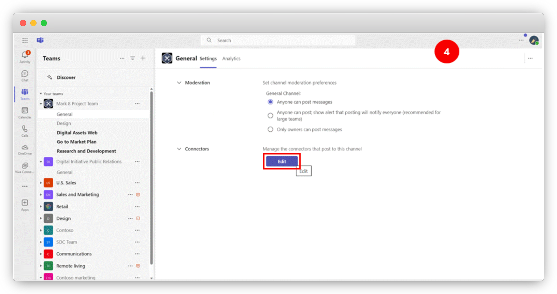Collapse the Moderation section
The height and width of the screenshot is (294, 557).
click(179, 83)
